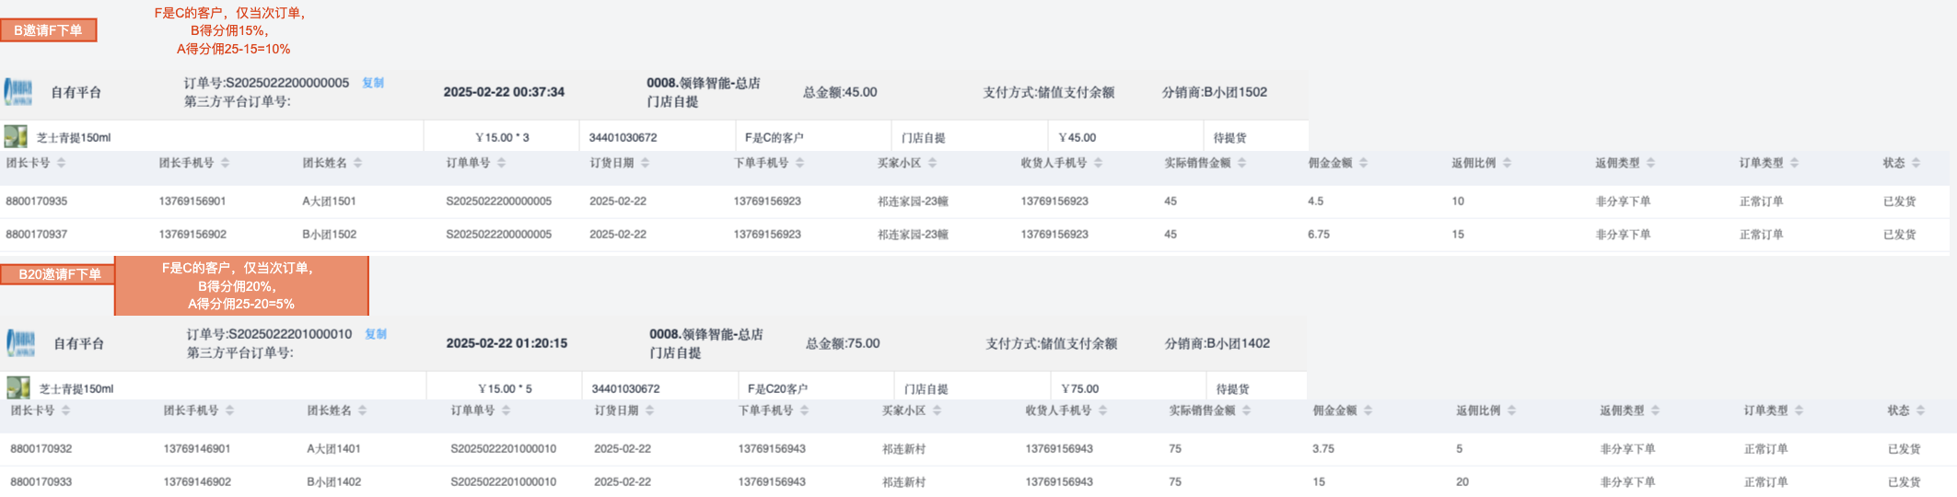Sort by 返佣比例 in order S2025022200000005 table
This screenshot has width=1957, height=497.
tap(1508, 163)
